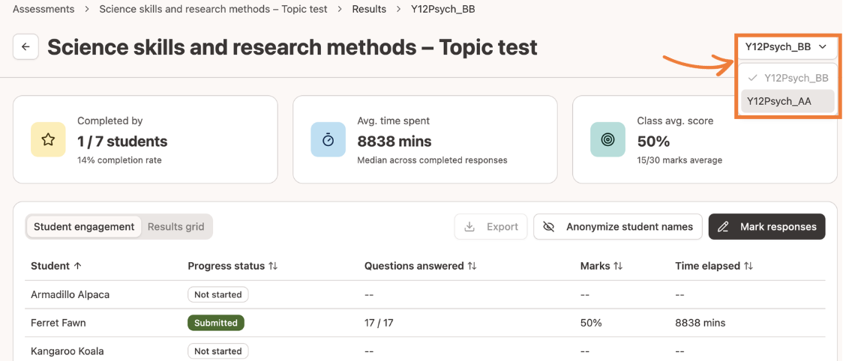Image resolution: width=849 pixels, height=361 pixels.
Task: Click the blue stopwatch time icon
Action: click(328, 139)
